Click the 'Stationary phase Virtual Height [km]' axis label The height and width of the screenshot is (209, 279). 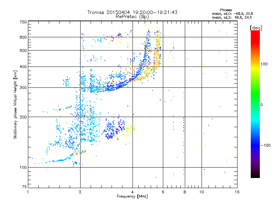15,105
